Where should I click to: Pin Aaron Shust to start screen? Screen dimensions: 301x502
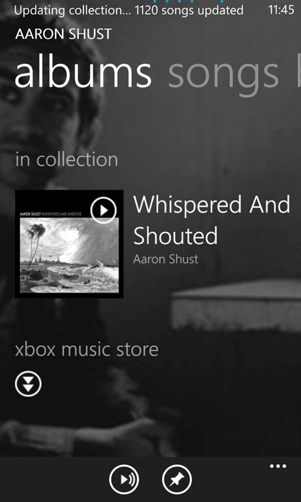[x=177, y=480]
